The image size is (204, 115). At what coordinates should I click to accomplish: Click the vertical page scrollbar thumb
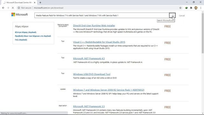click(203, 33)
